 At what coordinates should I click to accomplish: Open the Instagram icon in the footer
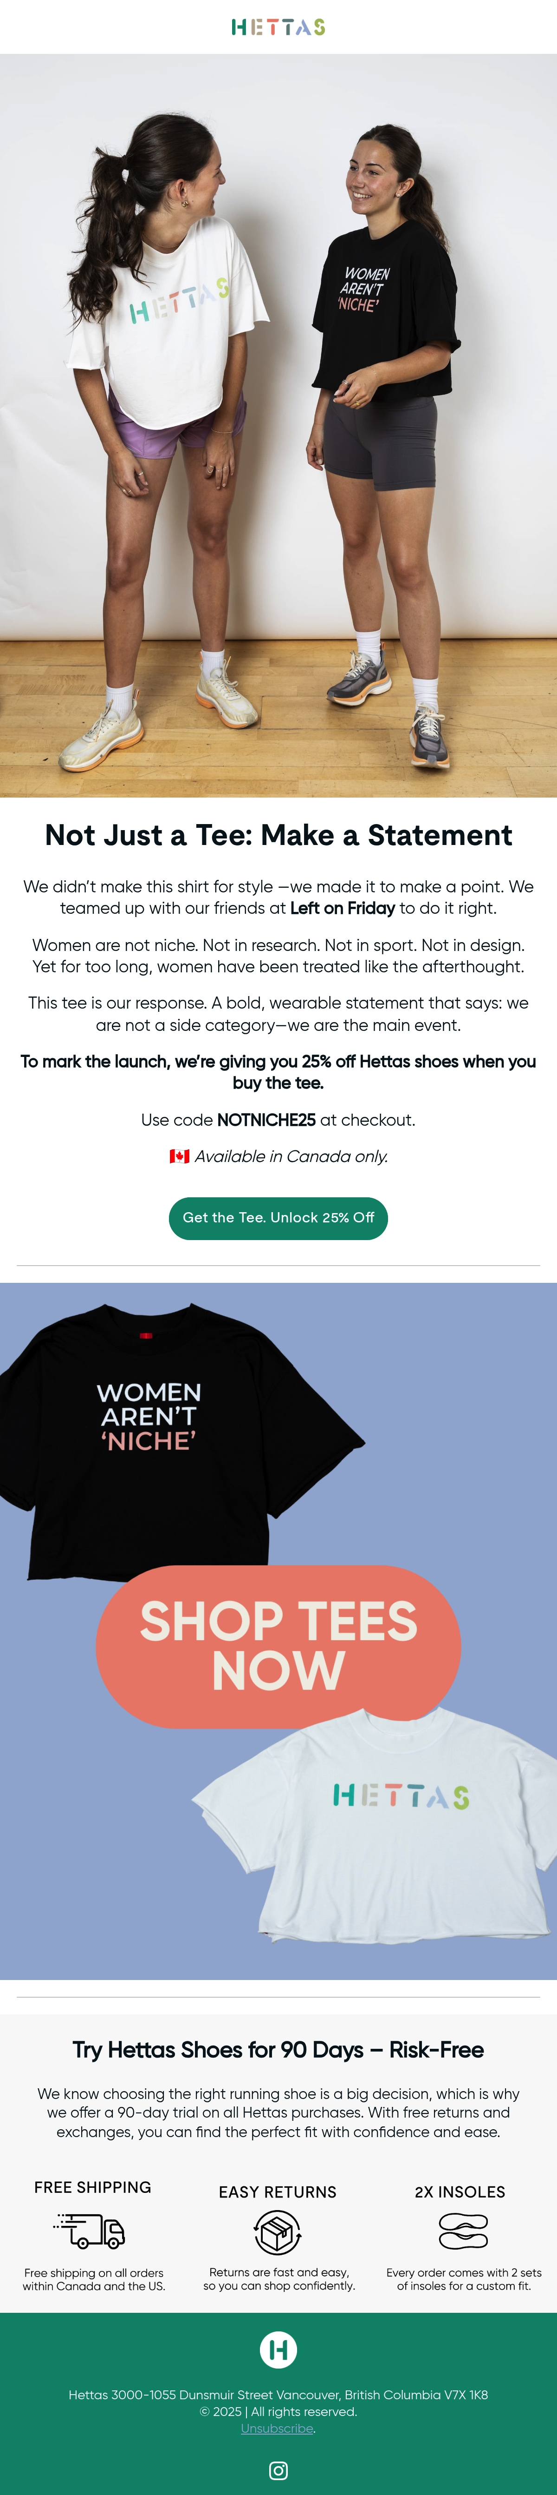point(278,2470)
